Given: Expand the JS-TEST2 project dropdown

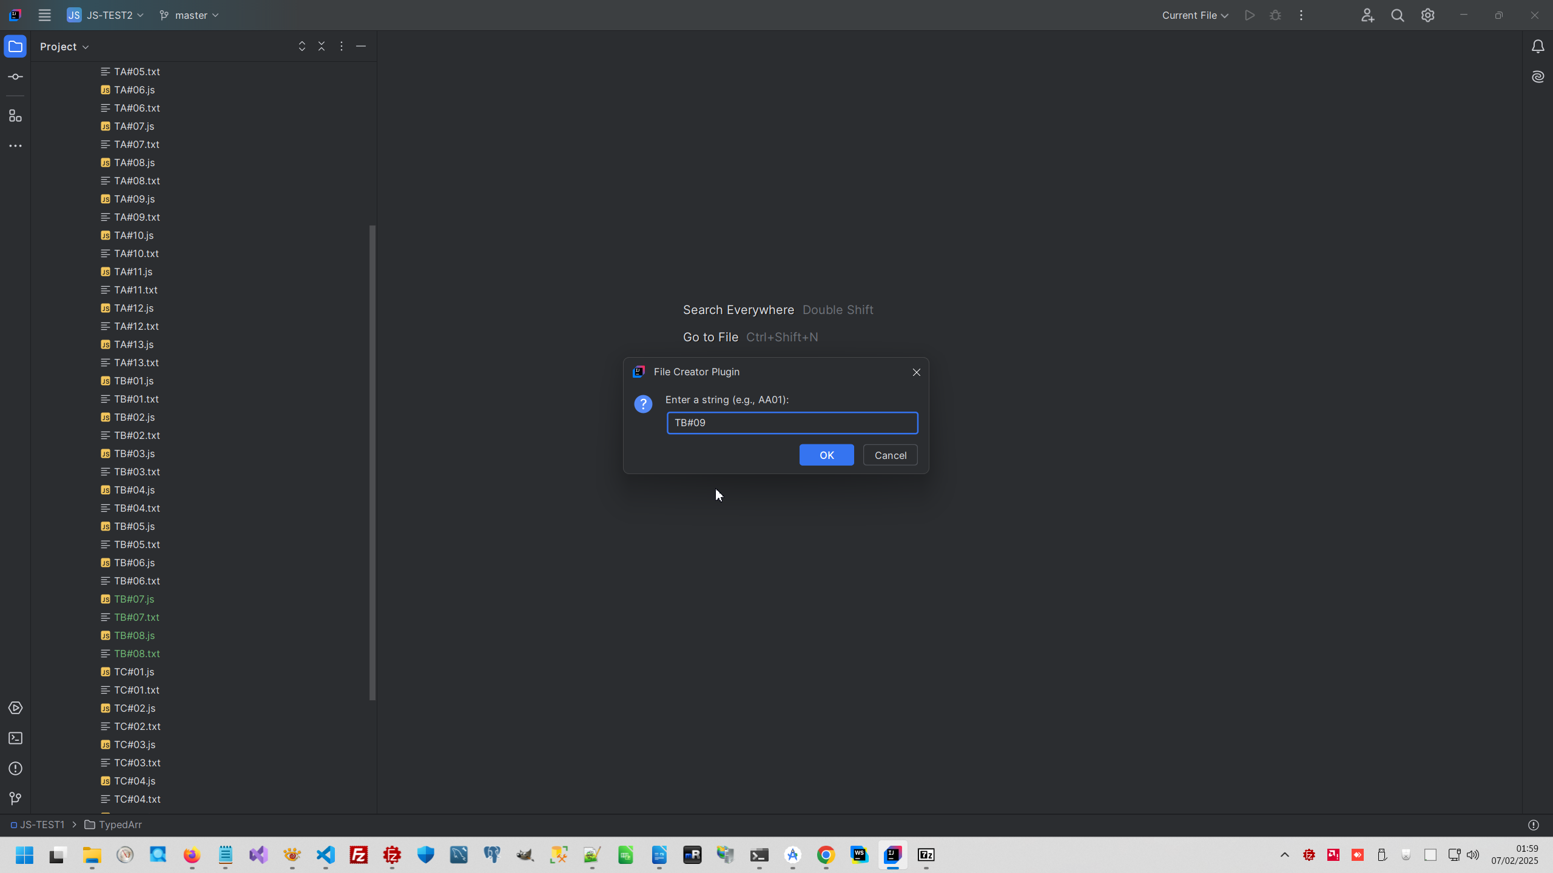Looking at the screenshot, I should coord(106,15).
